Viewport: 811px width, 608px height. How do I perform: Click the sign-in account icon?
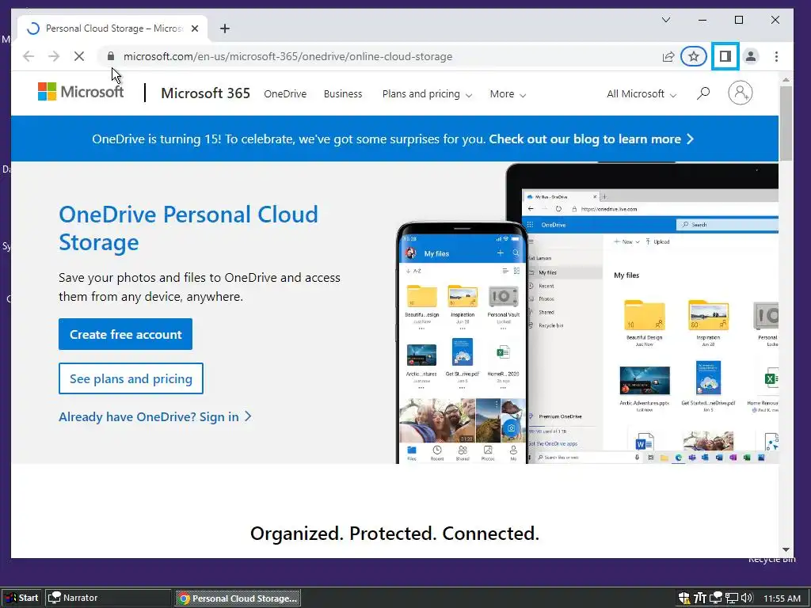click(741, 93)
